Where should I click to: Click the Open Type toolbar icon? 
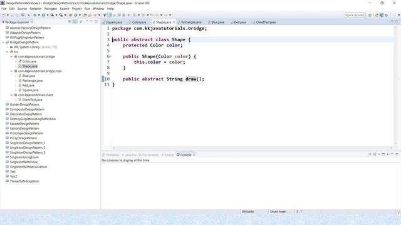pos(85,15)
